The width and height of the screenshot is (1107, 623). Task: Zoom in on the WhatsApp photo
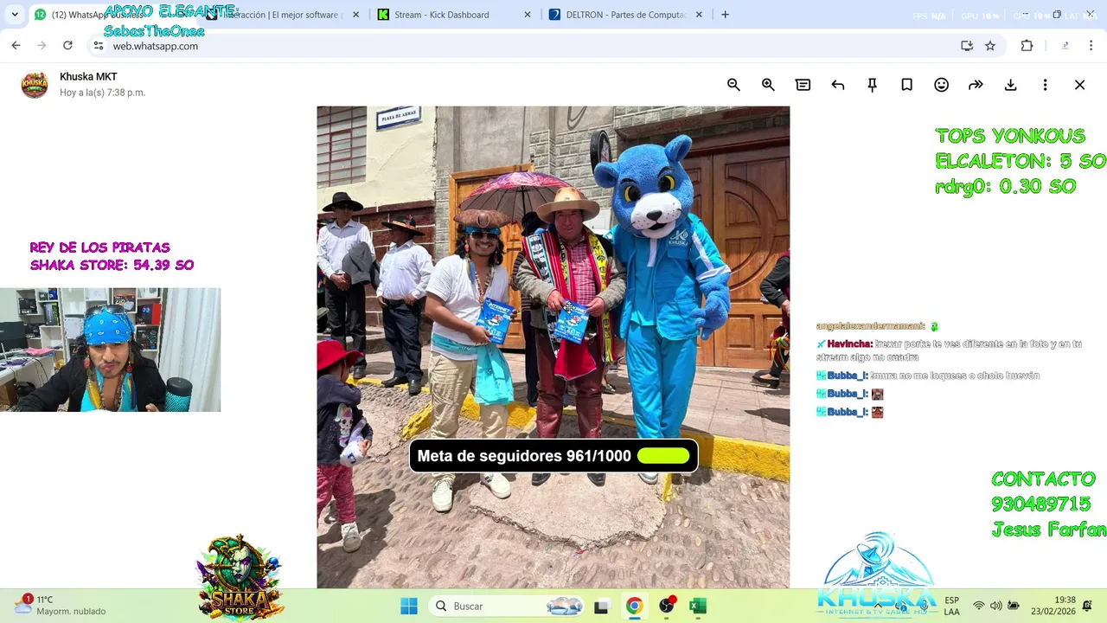click(x=768, y=85)
